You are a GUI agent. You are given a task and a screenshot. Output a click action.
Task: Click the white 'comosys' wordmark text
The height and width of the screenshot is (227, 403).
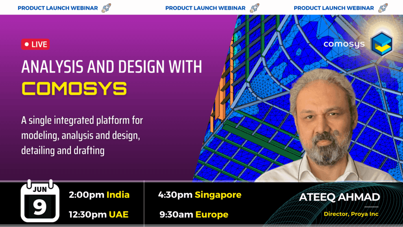[x=344, y=44]
